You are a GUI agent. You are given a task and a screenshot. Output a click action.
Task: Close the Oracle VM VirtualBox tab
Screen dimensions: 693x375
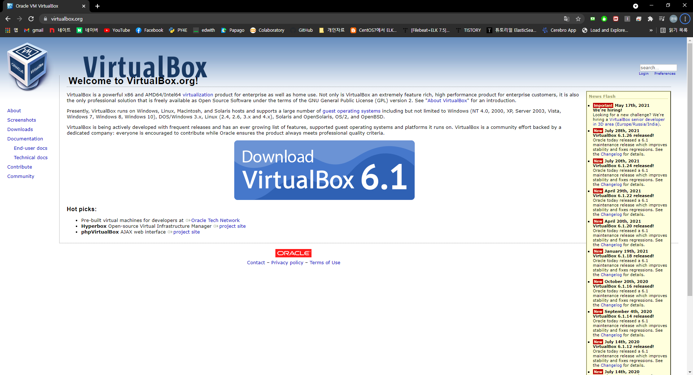[84, 6]
